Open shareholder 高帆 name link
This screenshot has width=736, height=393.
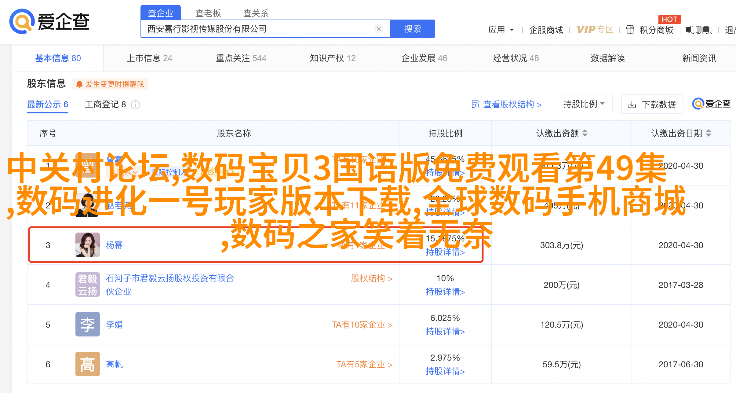point(114,364)
